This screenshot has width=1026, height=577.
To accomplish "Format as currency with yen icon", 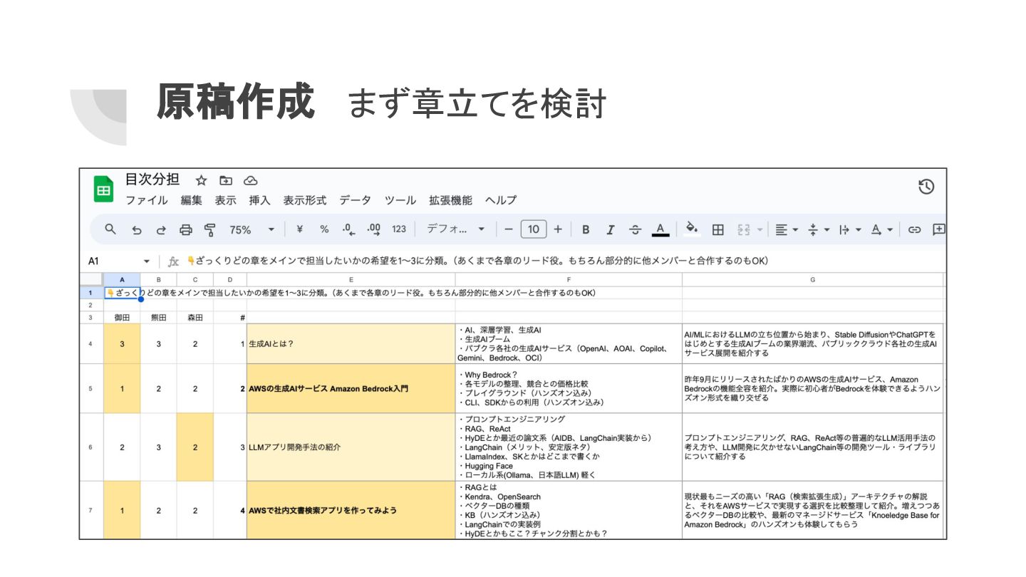I will 299,229.
